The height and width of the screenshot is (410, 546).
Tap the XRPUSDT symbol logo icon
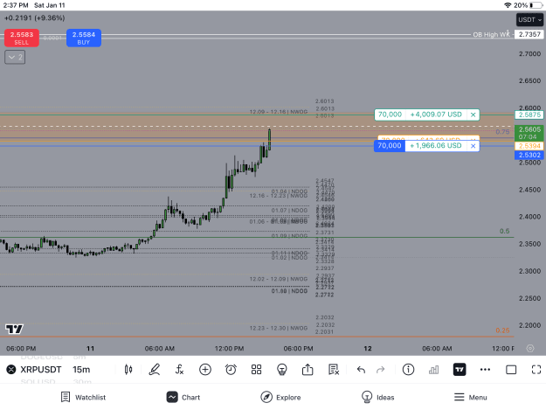click(x=11, y=369)
